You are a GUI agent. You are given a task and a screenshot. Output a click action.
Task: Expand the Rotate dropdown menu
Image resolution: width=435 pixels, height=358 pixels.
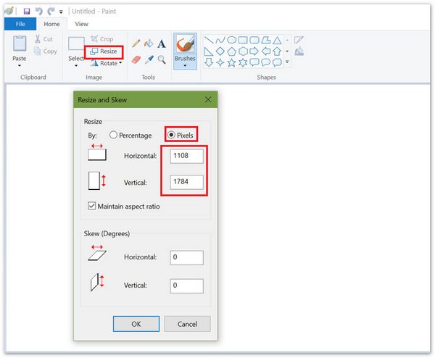point(120,63)
